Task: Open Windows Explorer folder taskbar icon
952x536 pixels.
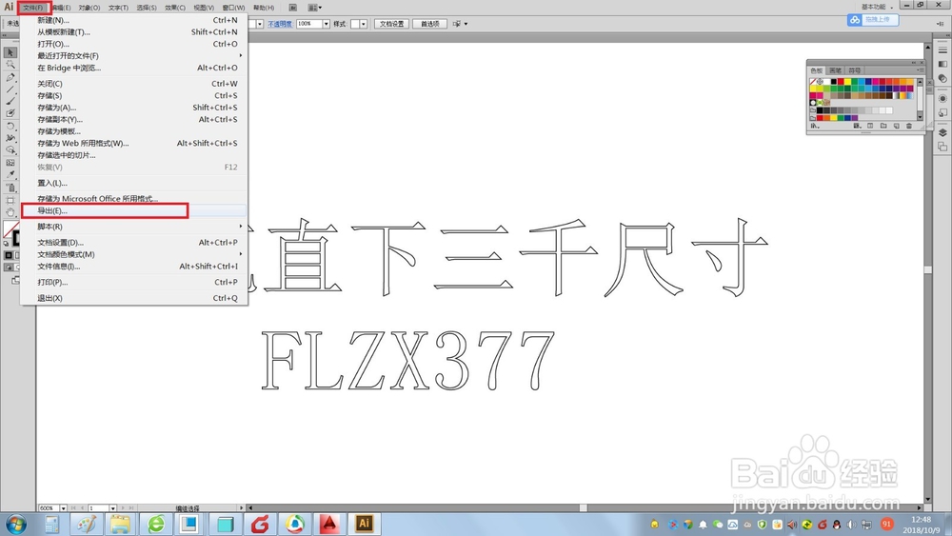Action: (x=121, y=524)
